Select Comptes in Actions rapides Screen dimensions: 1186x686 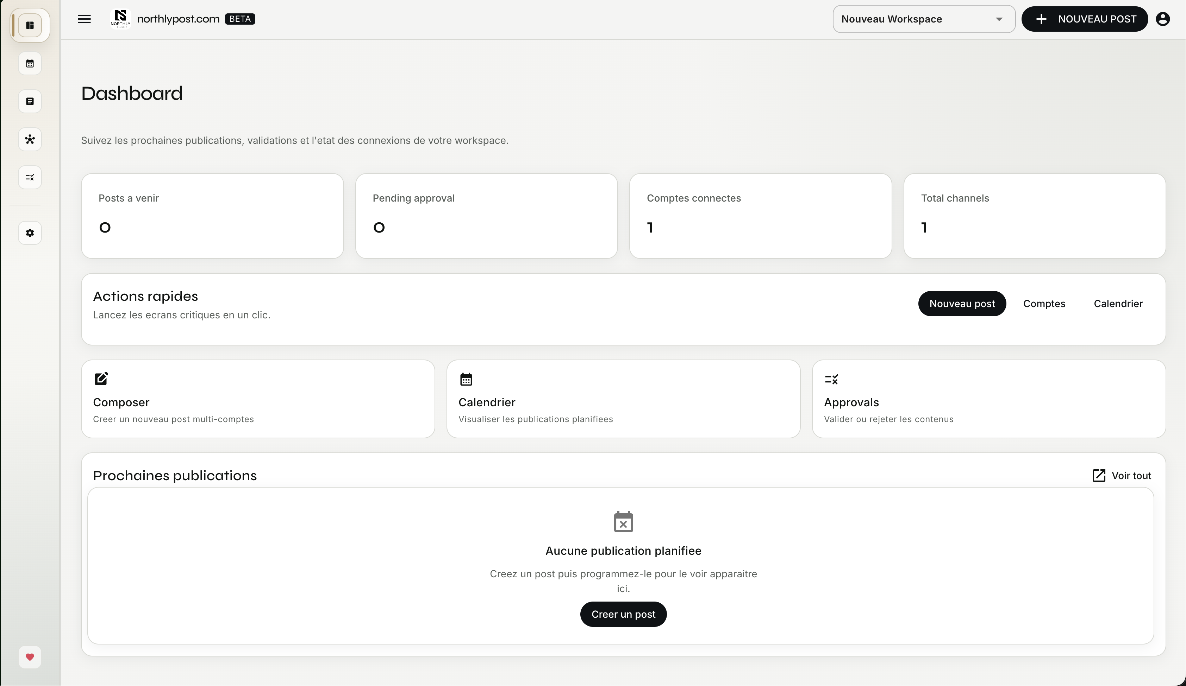coord(1044,304)
